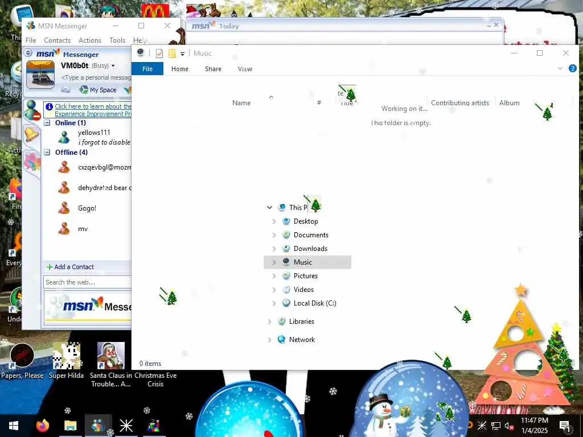Open the Messenger contacts side tab icon
Image resolution: width=583 pixels, height=437 pixels.
coord(32,110)
